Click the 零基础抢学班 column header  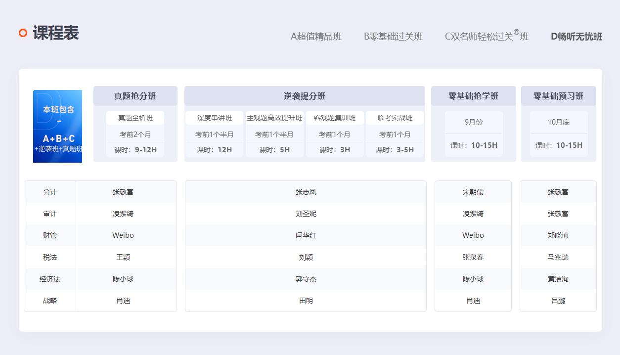(473, 96)
